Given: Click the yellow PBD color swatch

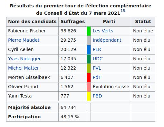Looking at the screenshot, I should (x=89, y=96).
